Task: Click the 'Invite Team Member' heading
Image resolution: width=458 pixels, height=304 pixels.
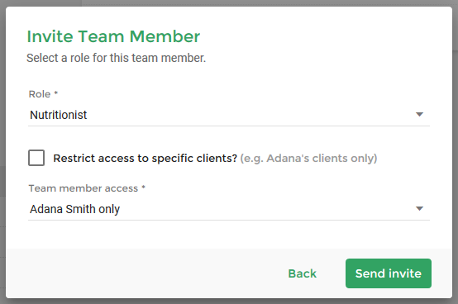Action: click(113, 36)
